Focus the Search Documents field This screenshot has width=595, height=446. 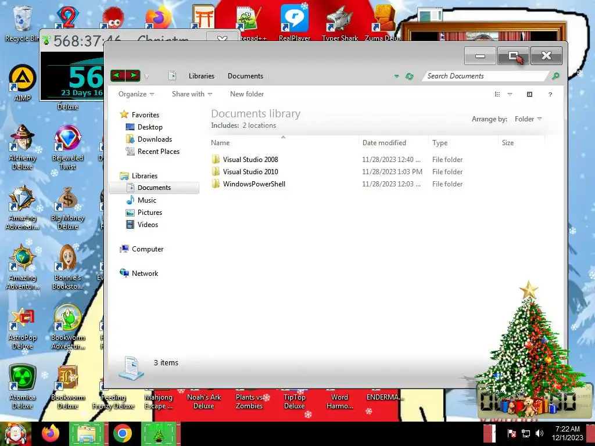[x=486, y=76]
